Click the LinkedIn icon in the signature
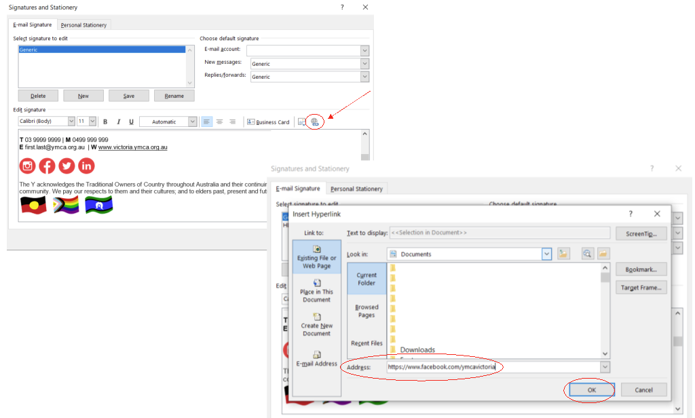The width and height of the screenshot is (695, 418). [x=86, y=165]
